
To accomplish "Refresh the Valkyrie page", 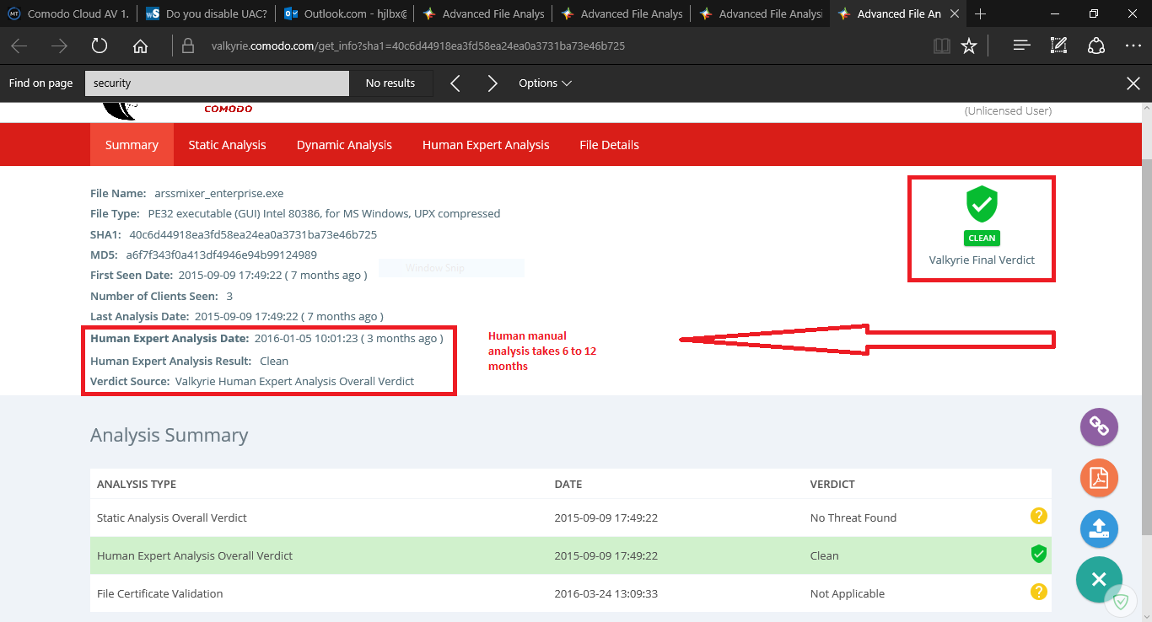I will [100, 46].
